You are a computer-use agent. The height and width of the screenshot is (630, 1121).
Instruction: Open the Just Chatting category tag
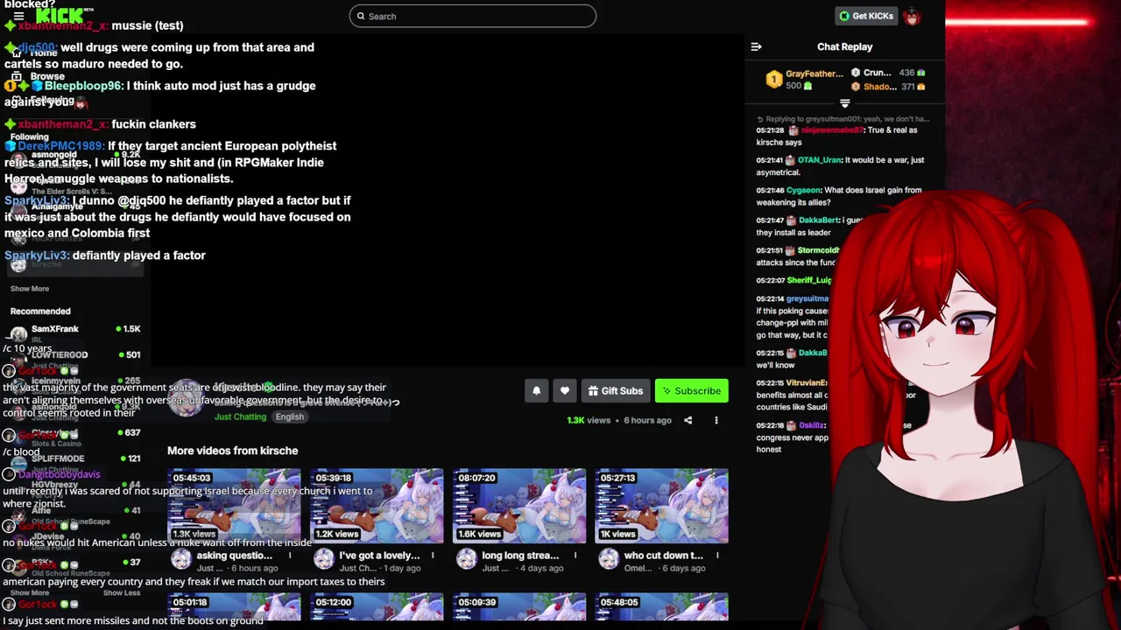pos(240,416)
